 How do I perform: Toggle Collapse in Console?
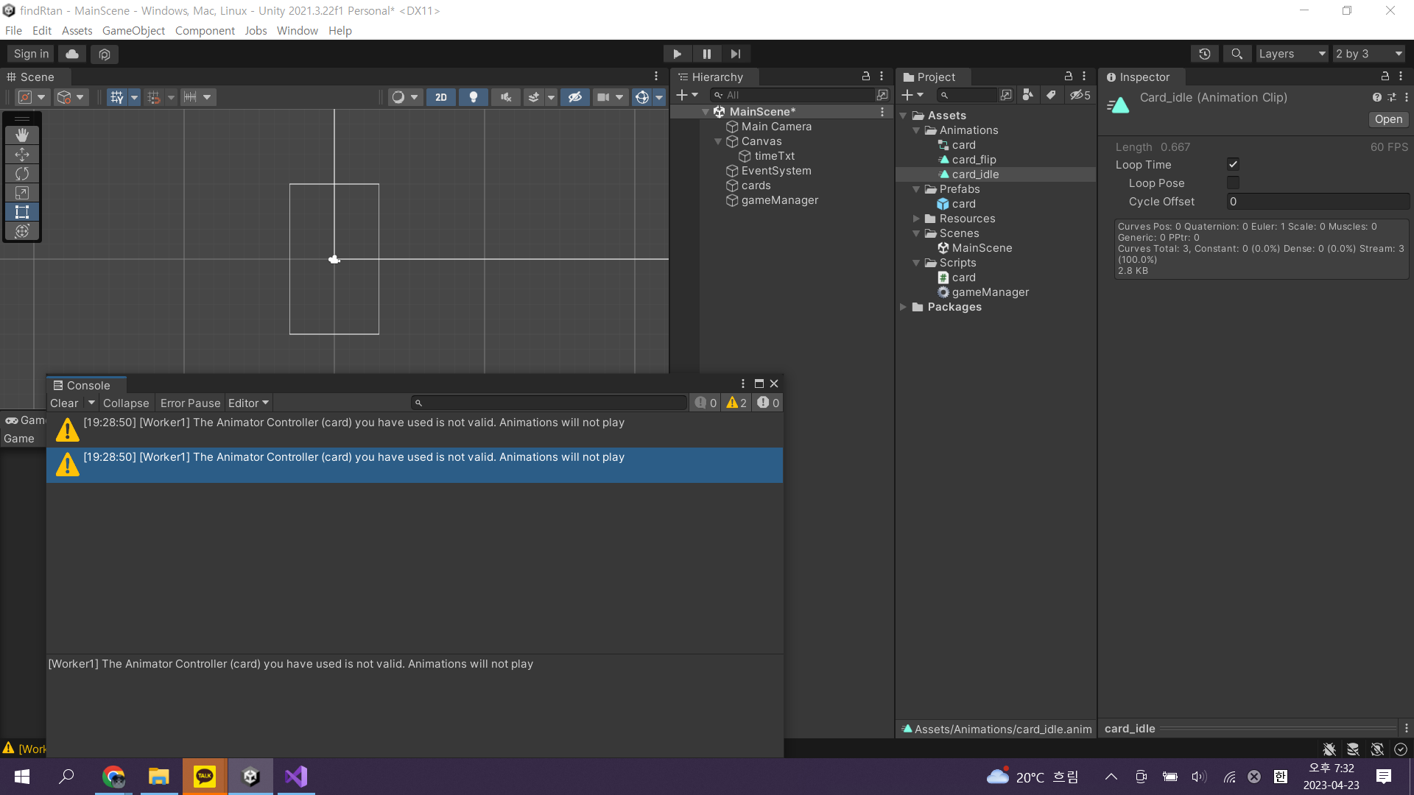click(x=126, y=403)
